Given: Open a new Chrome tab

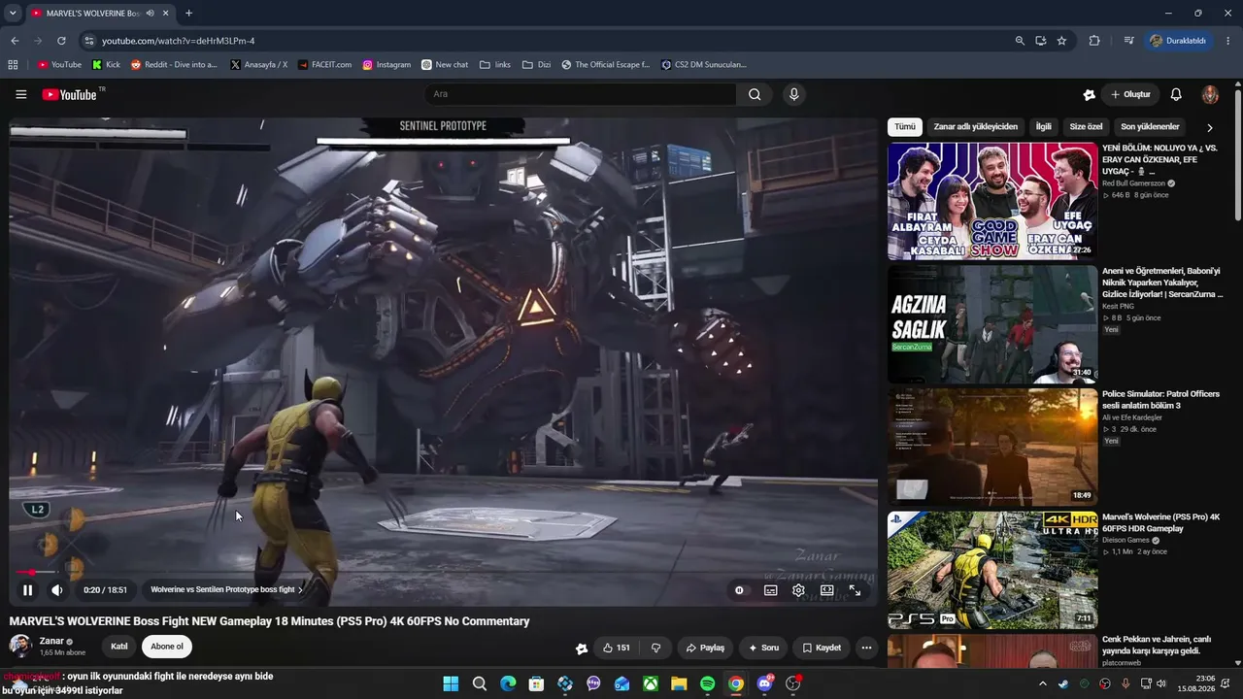Looking at the screenshot, I should [x=188, y=14].
